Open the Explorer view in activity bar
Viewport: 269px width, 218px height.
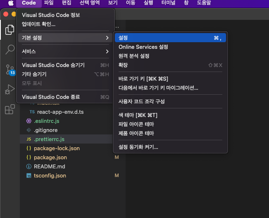coord(10,30)
